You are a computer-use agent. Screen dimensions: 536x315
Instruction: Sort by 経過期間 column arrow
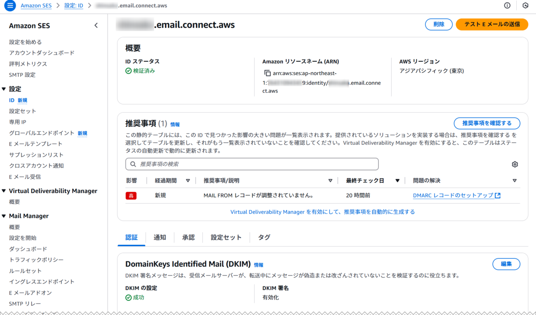point(188,181)
